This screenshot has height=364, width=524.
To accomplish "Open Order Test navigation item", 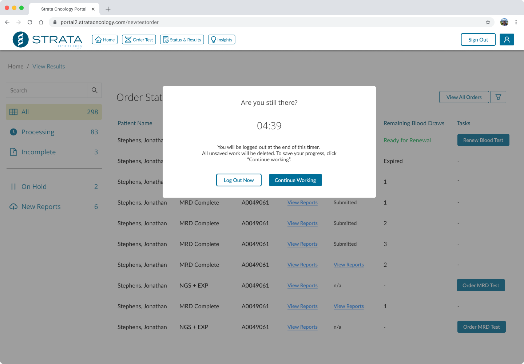I will (x=139, y=40).
